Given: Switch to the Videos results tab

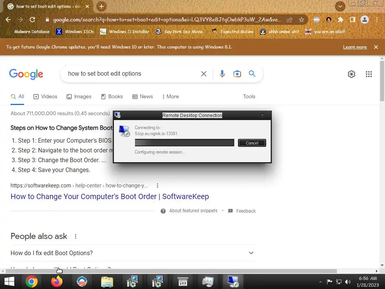Looking at the screenshot, I should click(45, 97).
